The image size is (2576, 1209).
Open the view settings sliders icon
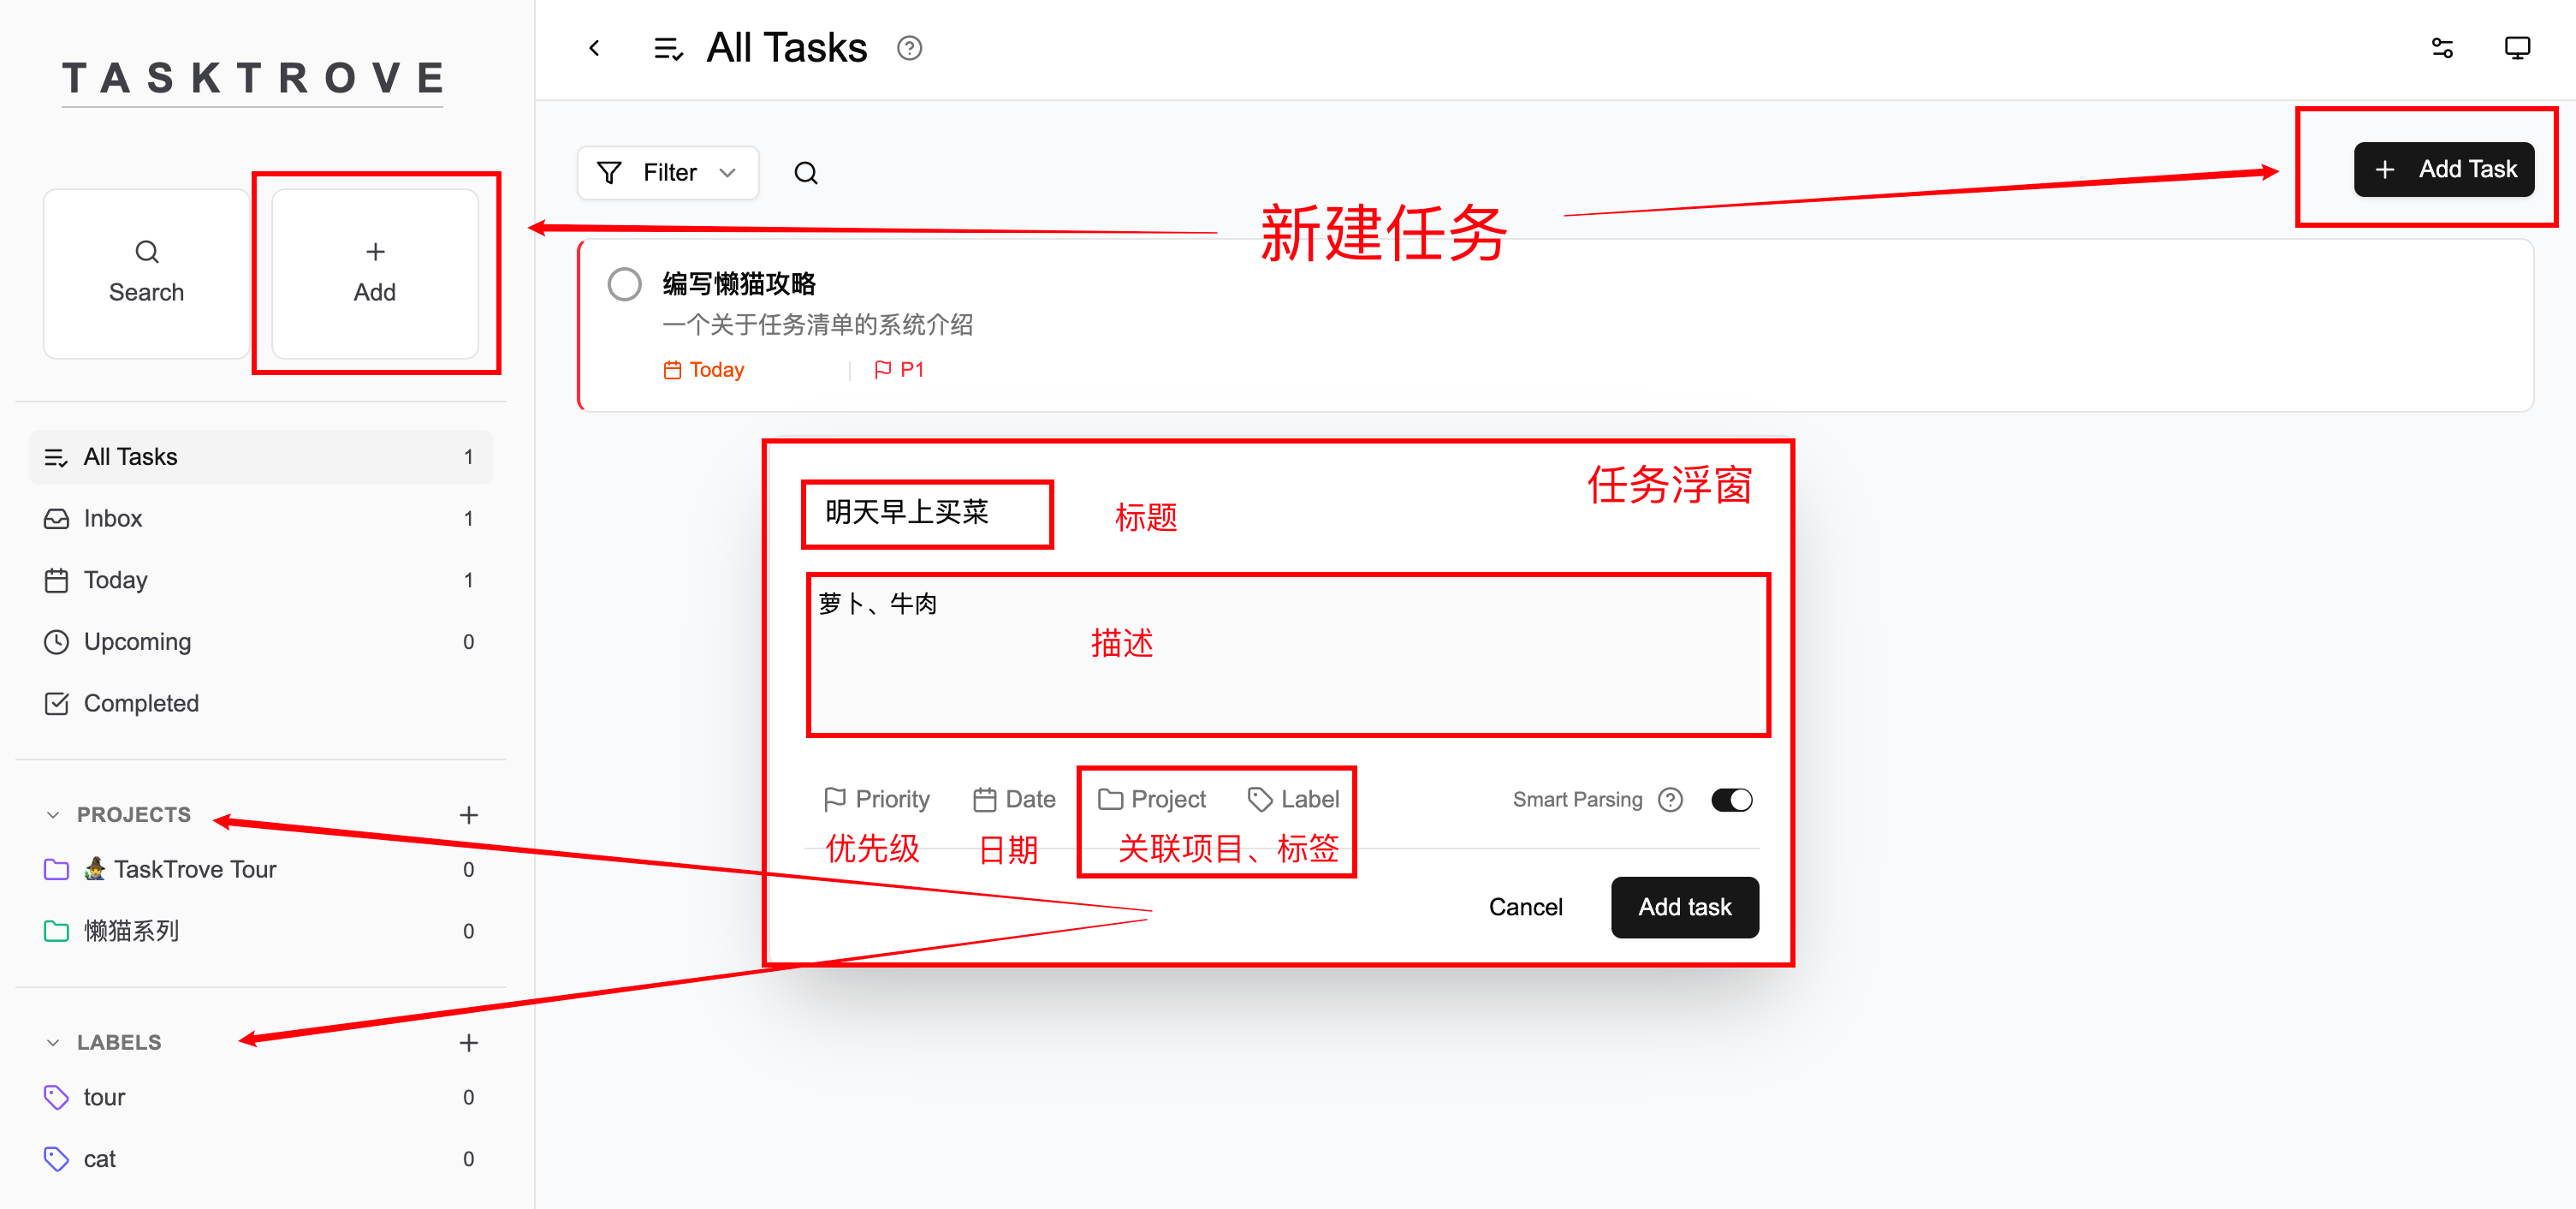(2442, 48)
